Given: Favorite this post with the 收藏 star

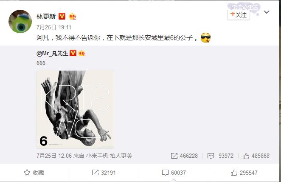Looking at the screenshot, I should 34,173.
